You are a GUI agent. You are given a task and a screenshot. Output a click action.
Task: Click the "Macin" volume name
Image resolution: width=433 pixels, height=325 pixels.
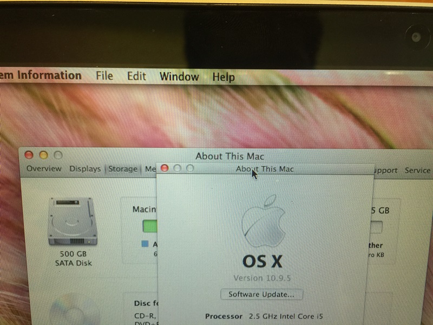pos(144,209)
